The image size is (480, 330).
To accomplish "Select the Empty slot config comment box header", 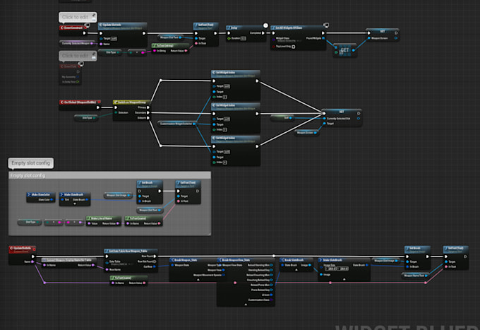I will pyautogui.click(x=109, y=175).
